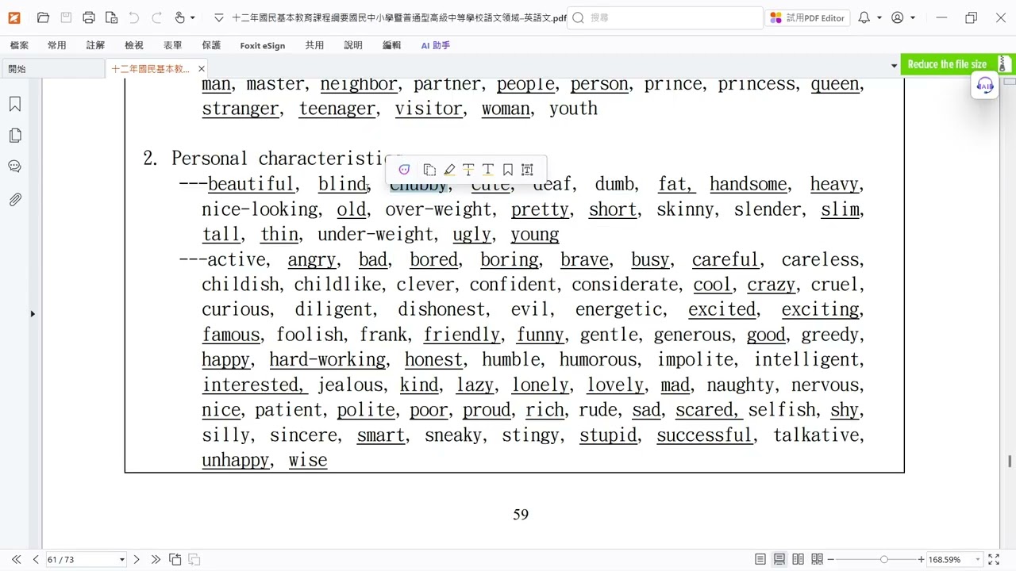Open the 168.59% zoom level dropdown

[978, 559]
